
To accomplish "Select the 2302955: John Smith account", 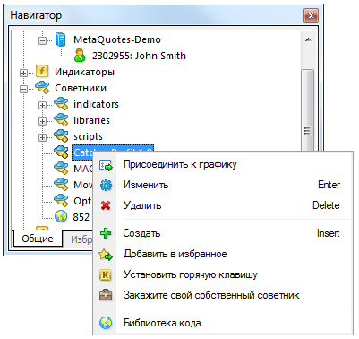I will click(139, 56).
